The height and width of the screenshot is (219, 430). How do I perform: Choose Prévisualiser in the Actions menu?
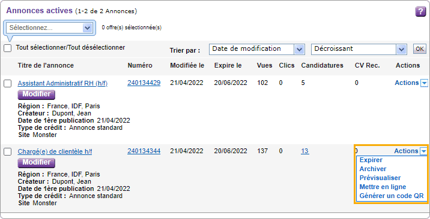point(380,178)
